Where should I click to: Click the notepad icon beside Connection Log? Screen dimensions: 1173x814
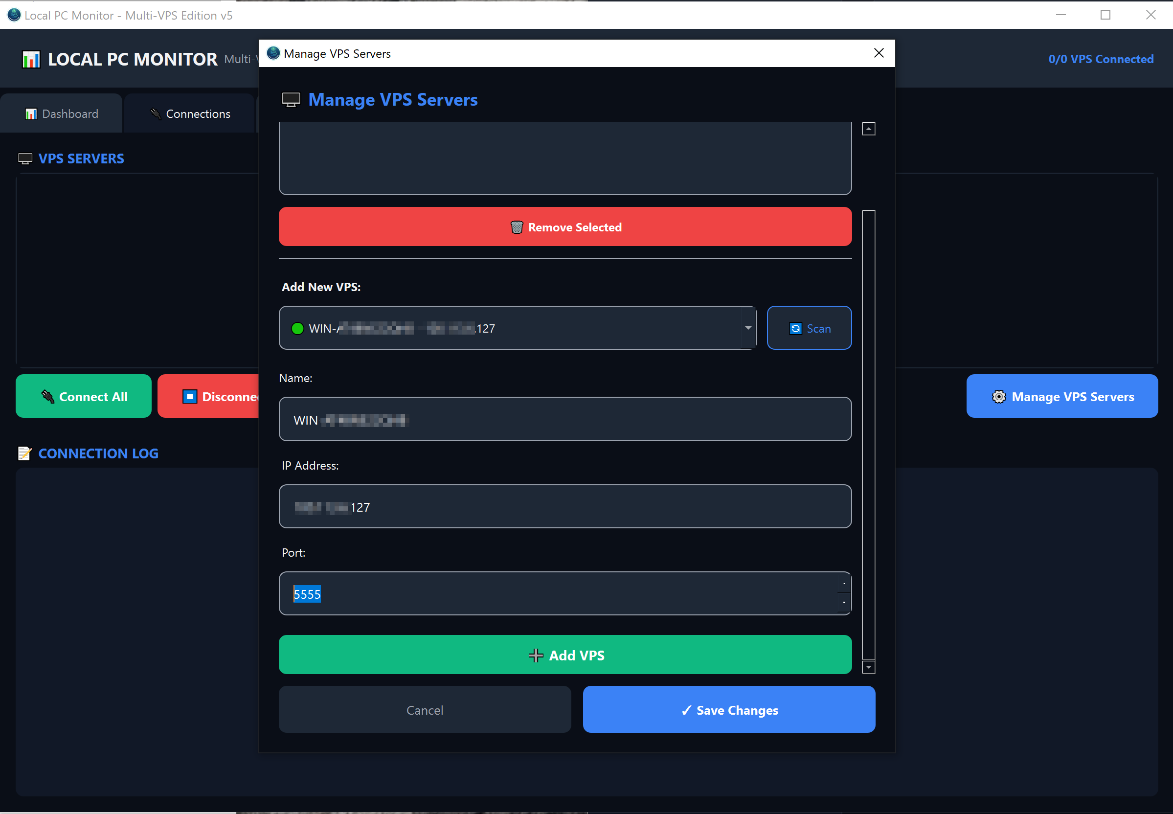coord(24,453)
